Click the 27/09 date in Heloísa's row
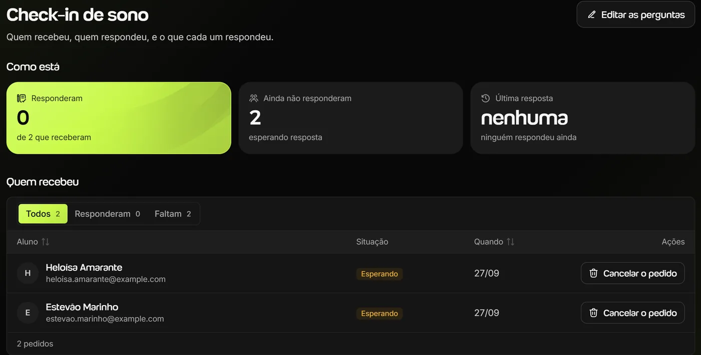This screenshot has height=355, width=701. pyautogui.click(x=487, y=273)
